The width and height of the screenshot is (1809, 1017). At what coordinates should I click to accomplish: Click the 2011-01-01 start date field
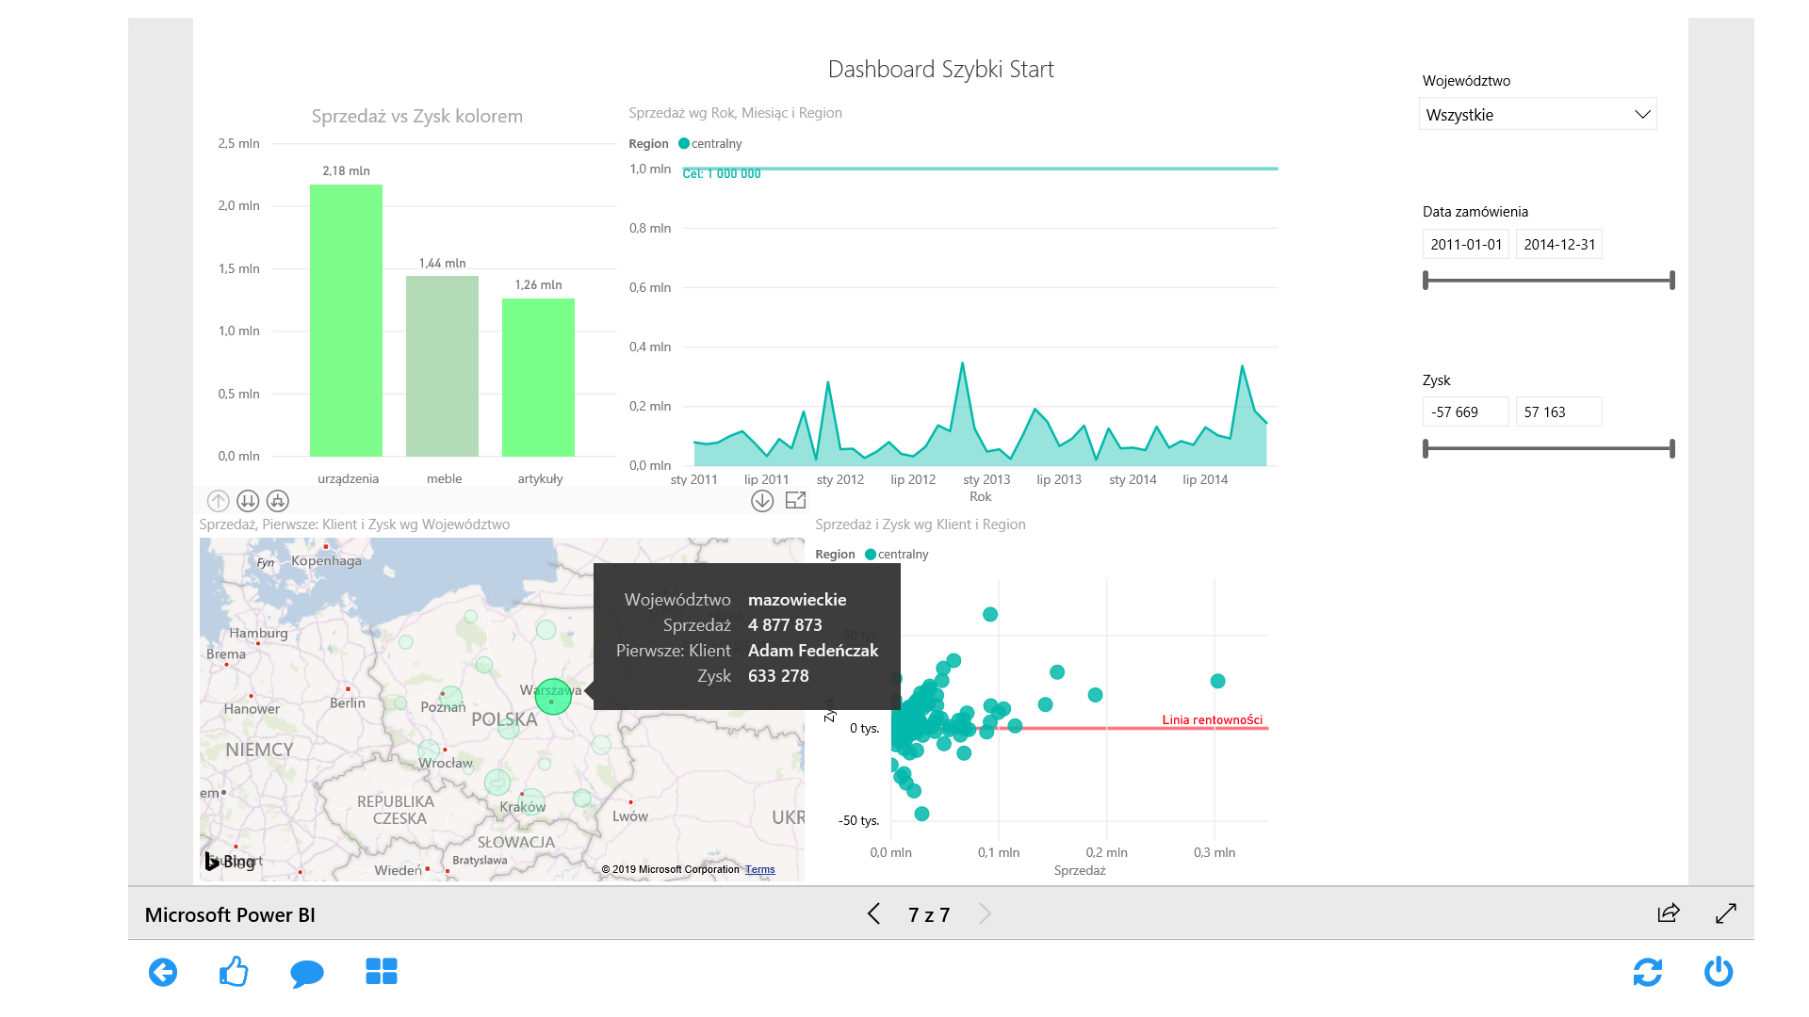pyautogui.click(x=1465, y=244)
